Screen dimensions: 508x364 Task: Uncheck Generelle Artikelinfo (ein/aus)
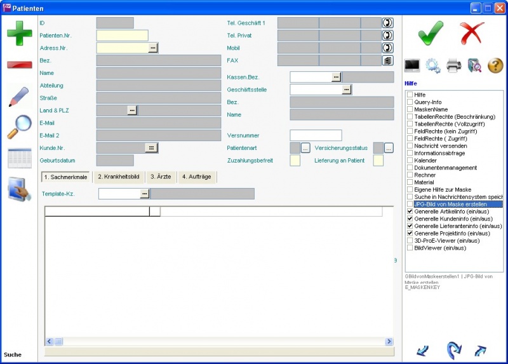click(410, 212)
